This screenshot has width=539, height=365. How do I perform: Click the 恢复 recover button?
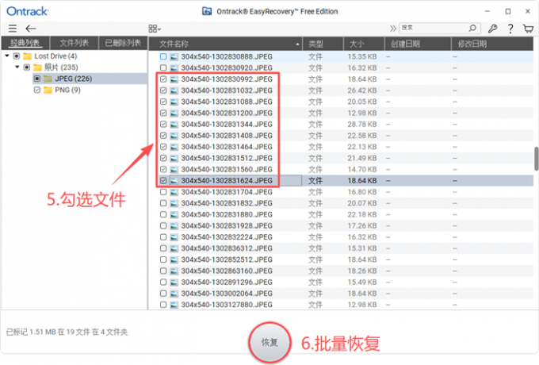(x=269, y=342)
